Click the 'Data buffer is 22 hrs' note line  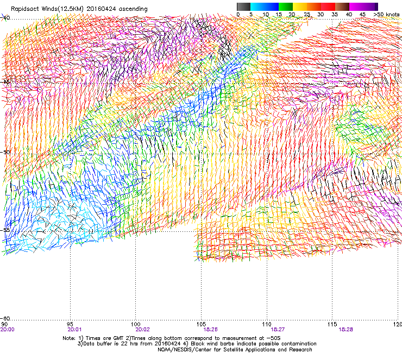(x=197, y=344)
